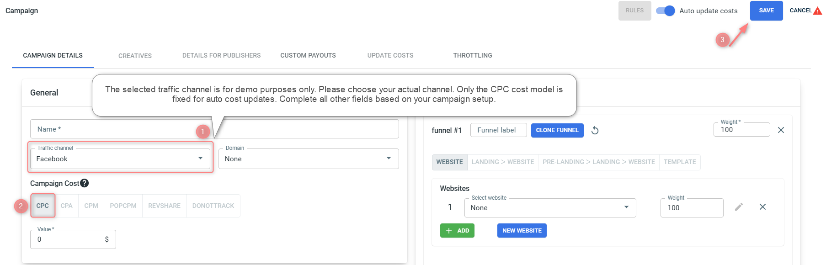Toggle the Auto update costs switch
Image resolution: width=826 pixels, height=265 pixels.
[x=666, y=11]
